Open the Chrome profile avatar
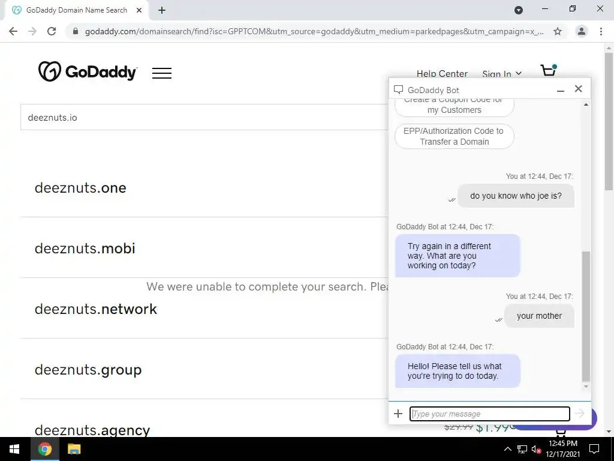 point(582,31)
